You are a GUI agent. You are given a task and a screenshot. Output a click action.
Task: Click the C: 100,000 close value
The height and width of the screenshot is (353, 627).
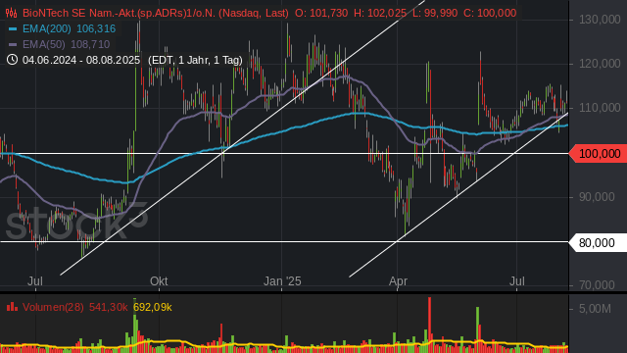pyautogui.click(x=490, y=13)
